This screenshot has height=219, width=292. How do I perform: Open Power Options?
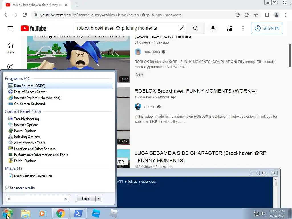[x=60, y=131]
